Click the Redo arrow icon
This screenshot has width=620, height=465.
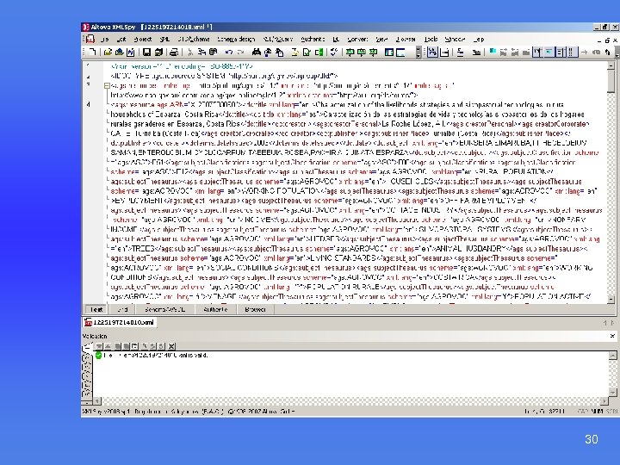click(240, 52)
